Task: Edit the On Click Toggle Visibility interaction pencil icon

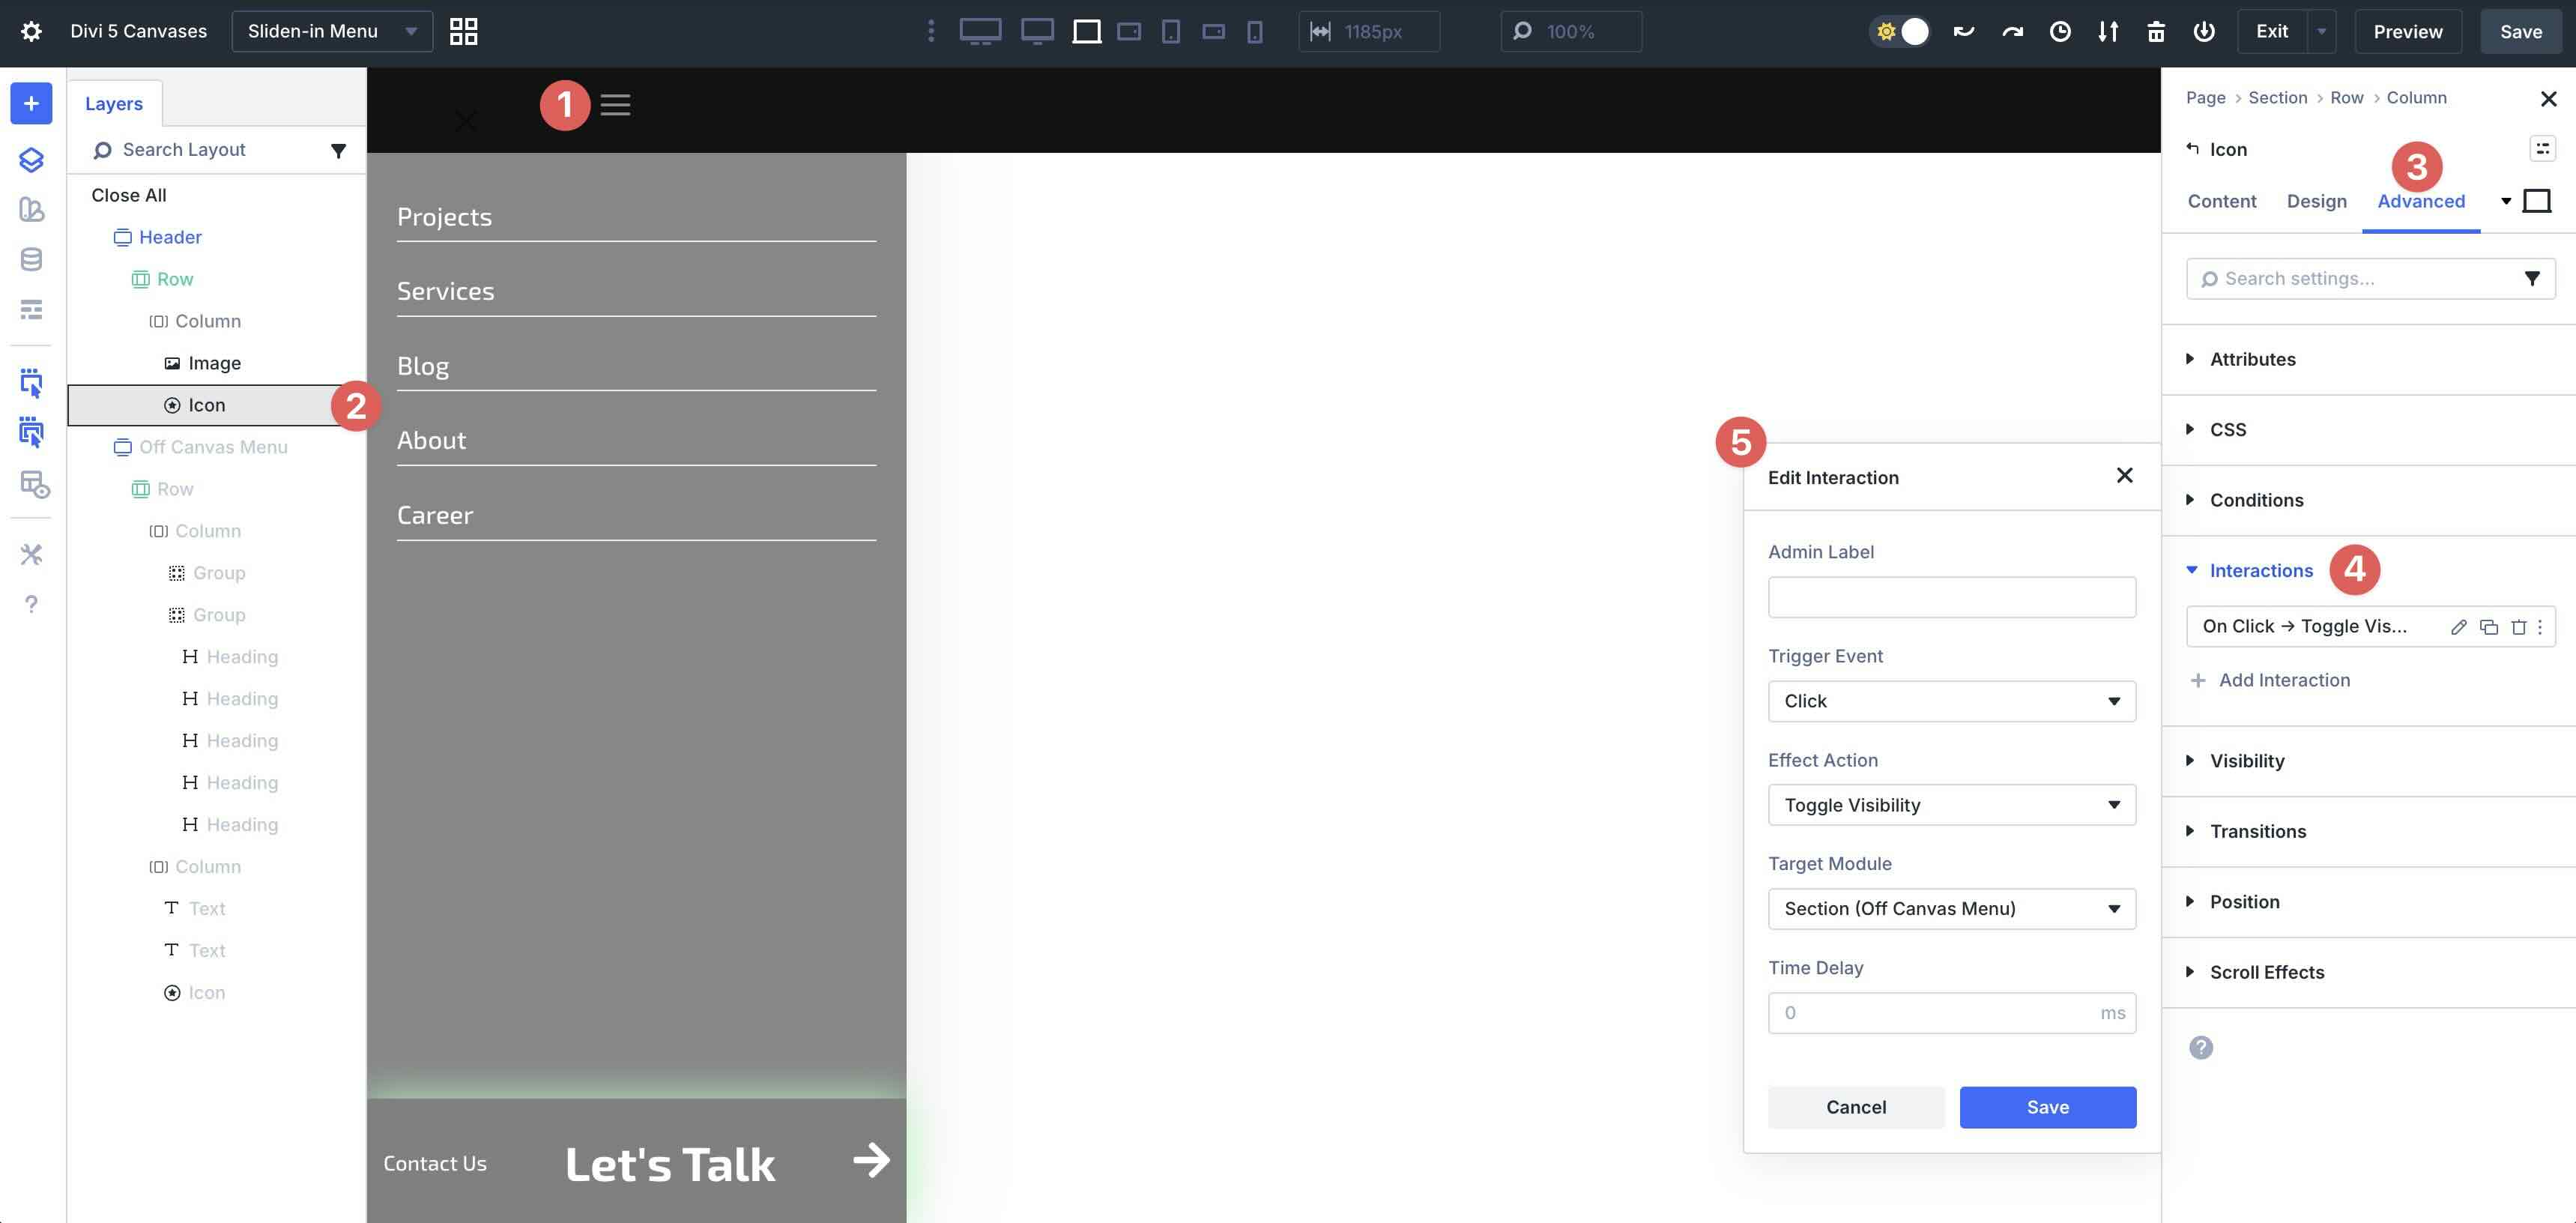Action: pyautogui.click(x=2459, y=627)
